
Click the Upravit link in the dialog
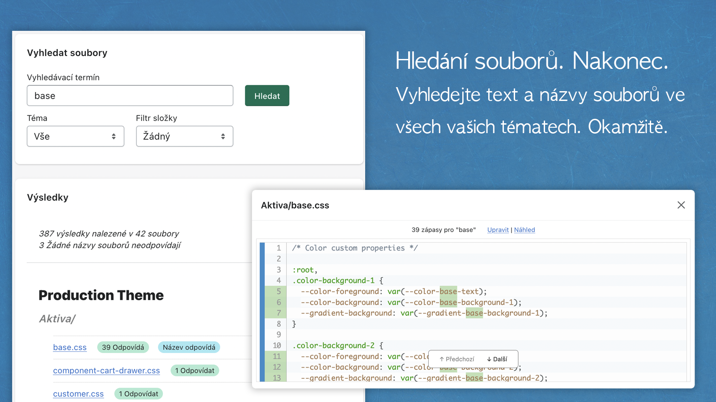click(x=498, y=230)
